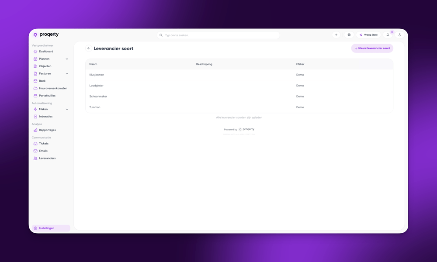
Task: Open the Tickets menu item
Action: pos(44,143)
